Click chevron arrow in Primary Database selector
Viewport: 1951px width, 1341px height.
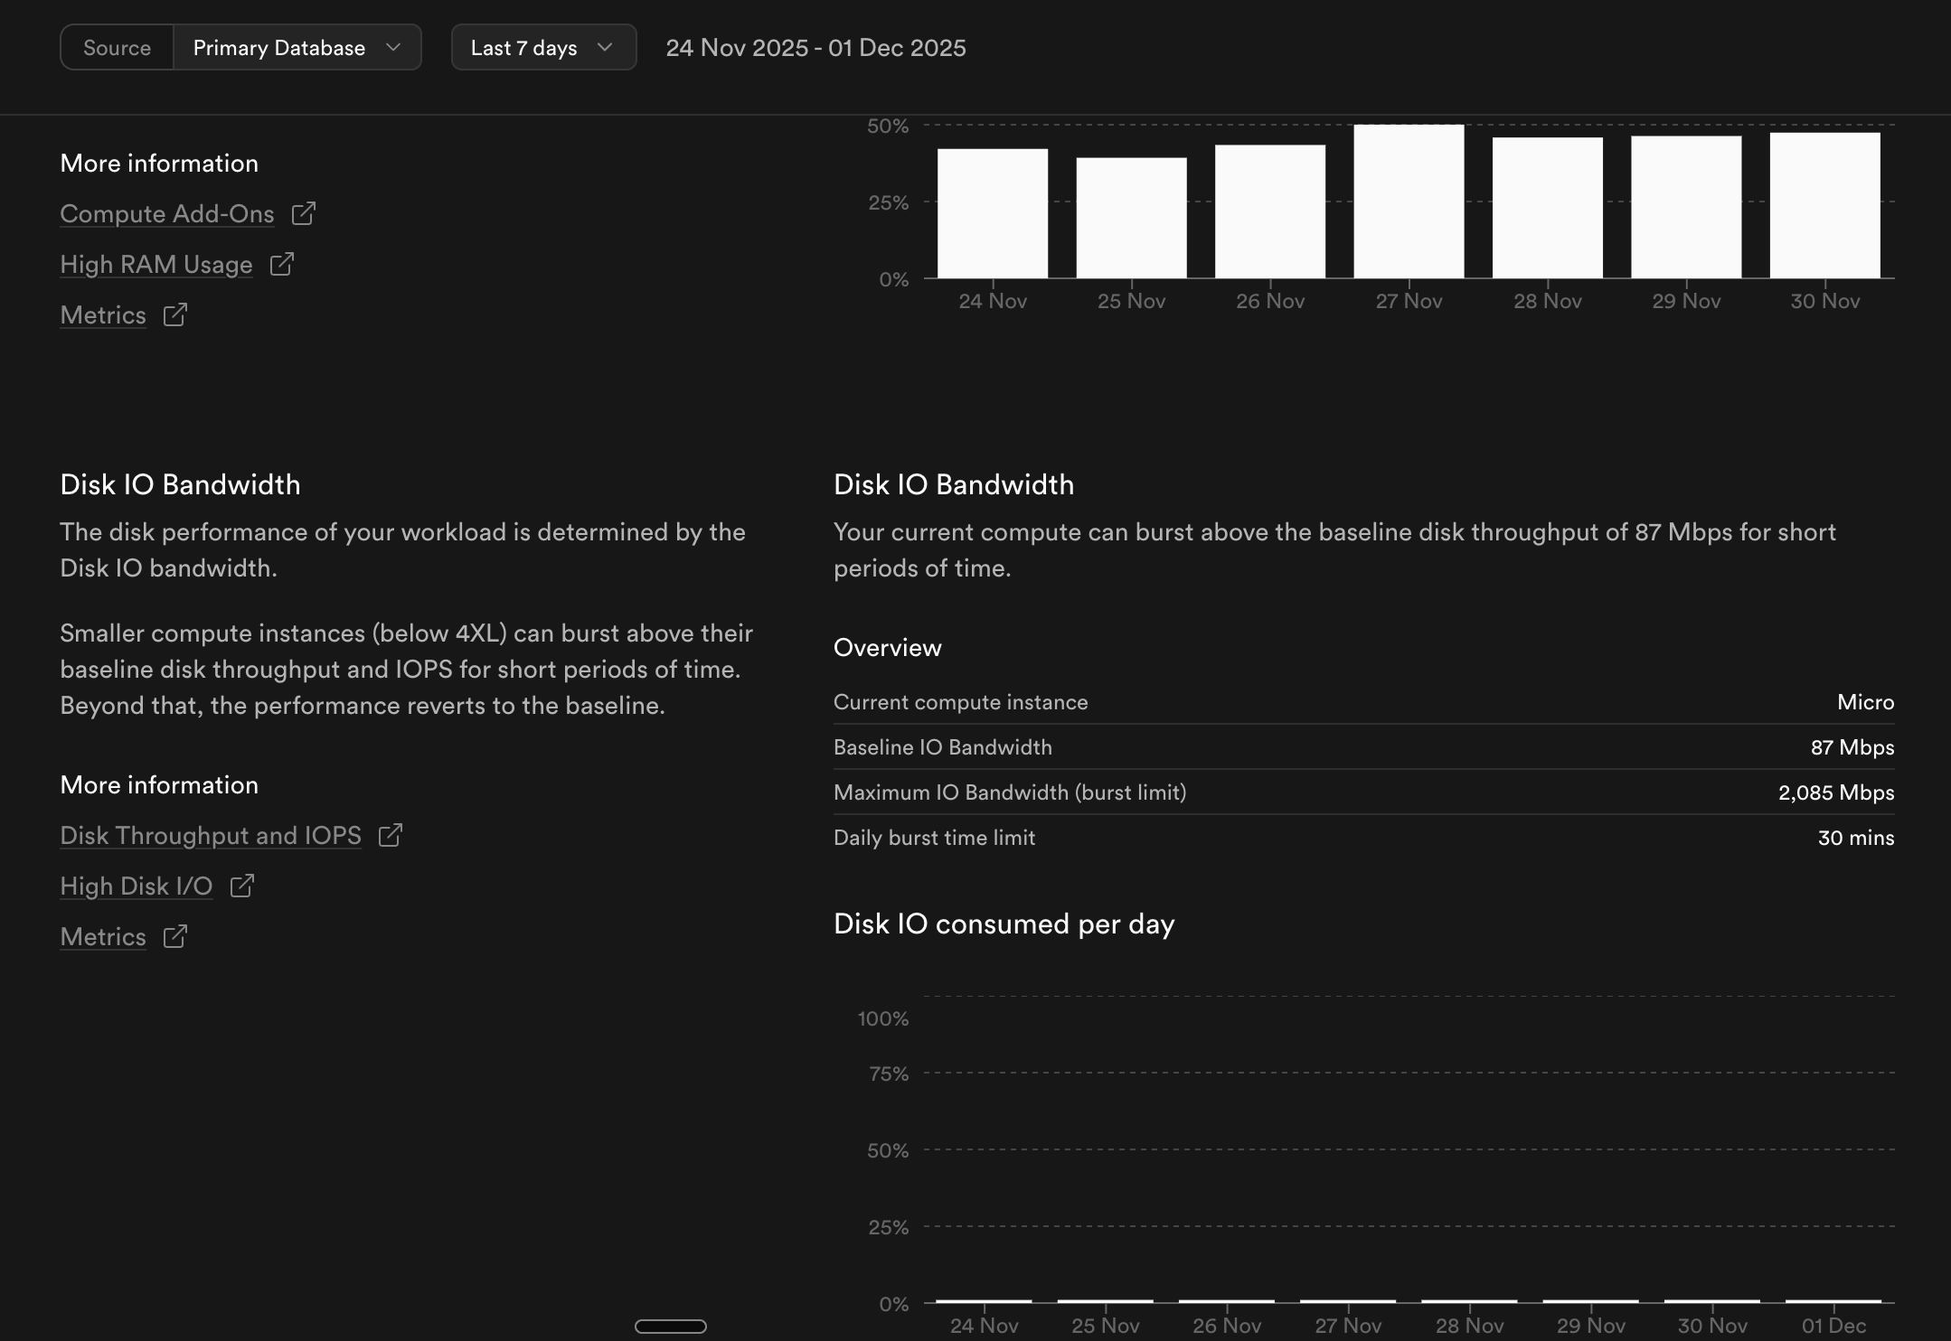click(x=392, y=47)
